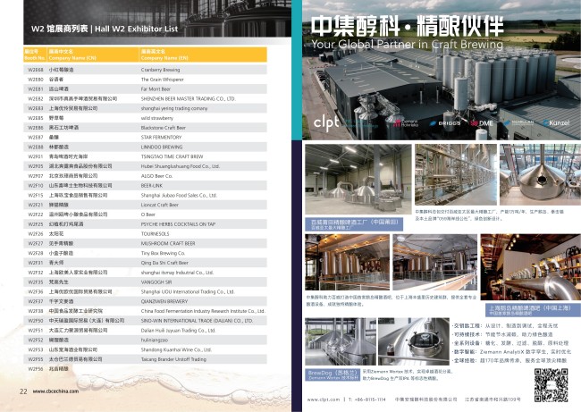The image size is (581, 412).
Task: Click the Hall W2 Exhibitor List heading
Action: [137, 29]
